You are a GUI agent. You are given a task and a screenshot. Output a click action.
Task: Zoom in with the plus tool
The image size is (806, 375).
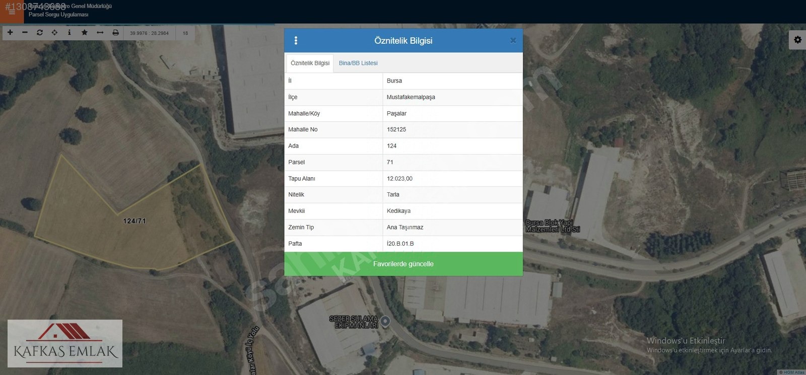click(10, 33)
